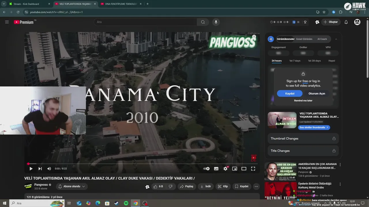
Task: Save video with Kaydet button
Action: (x=242, y=187)
